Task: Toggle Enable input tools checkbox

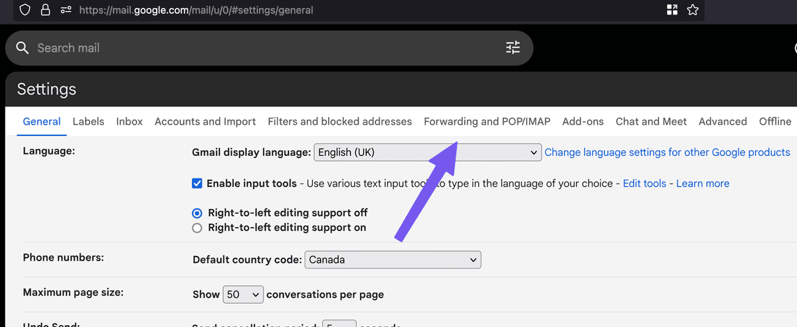Action: (x=197, y=183)
